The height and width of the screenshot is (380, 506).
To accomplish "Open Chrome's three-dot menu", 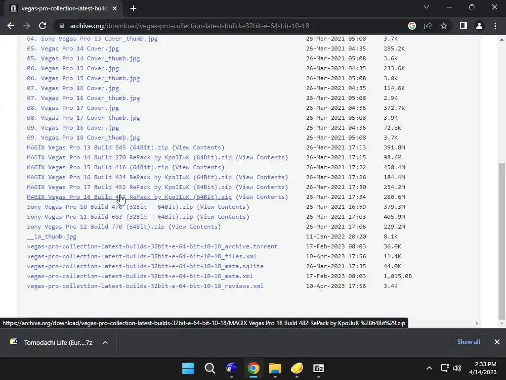I will click(495, 26).
